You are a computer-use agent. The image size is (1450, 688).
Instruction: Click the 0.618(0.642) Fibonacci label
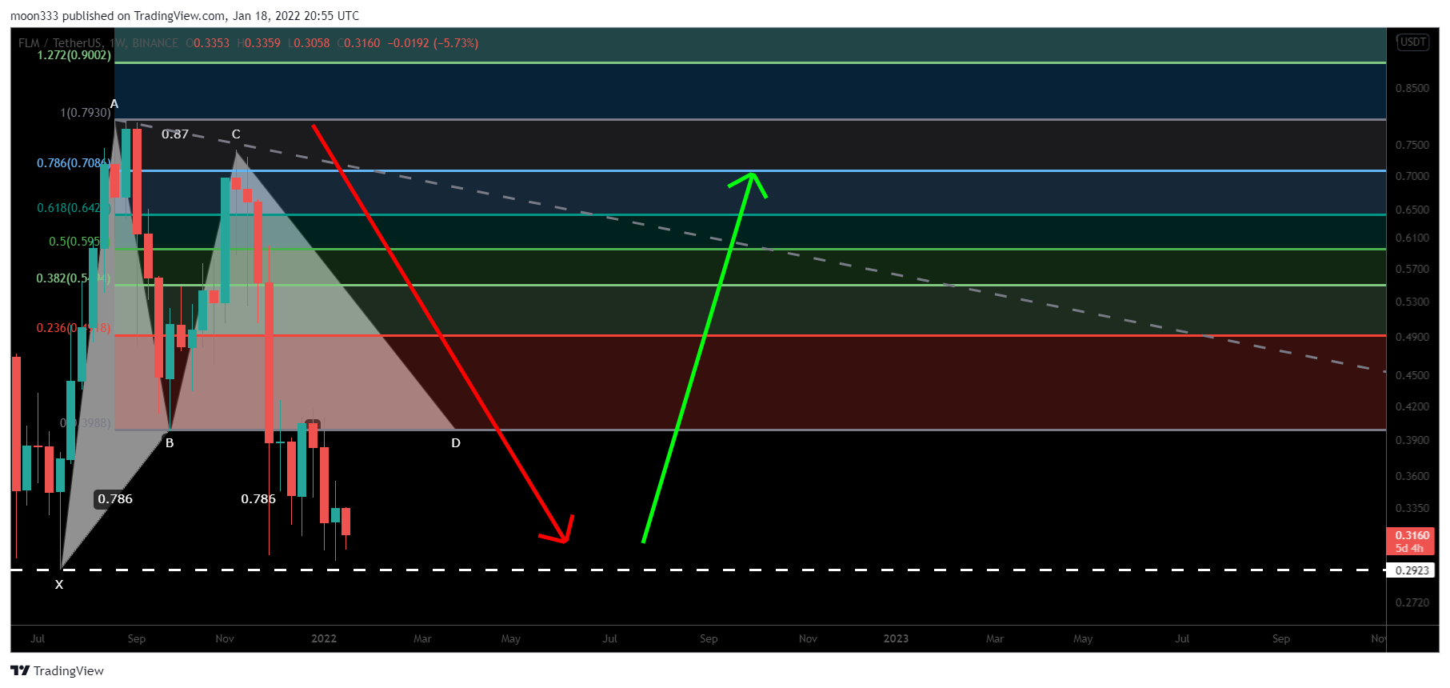tap(73, 208)
